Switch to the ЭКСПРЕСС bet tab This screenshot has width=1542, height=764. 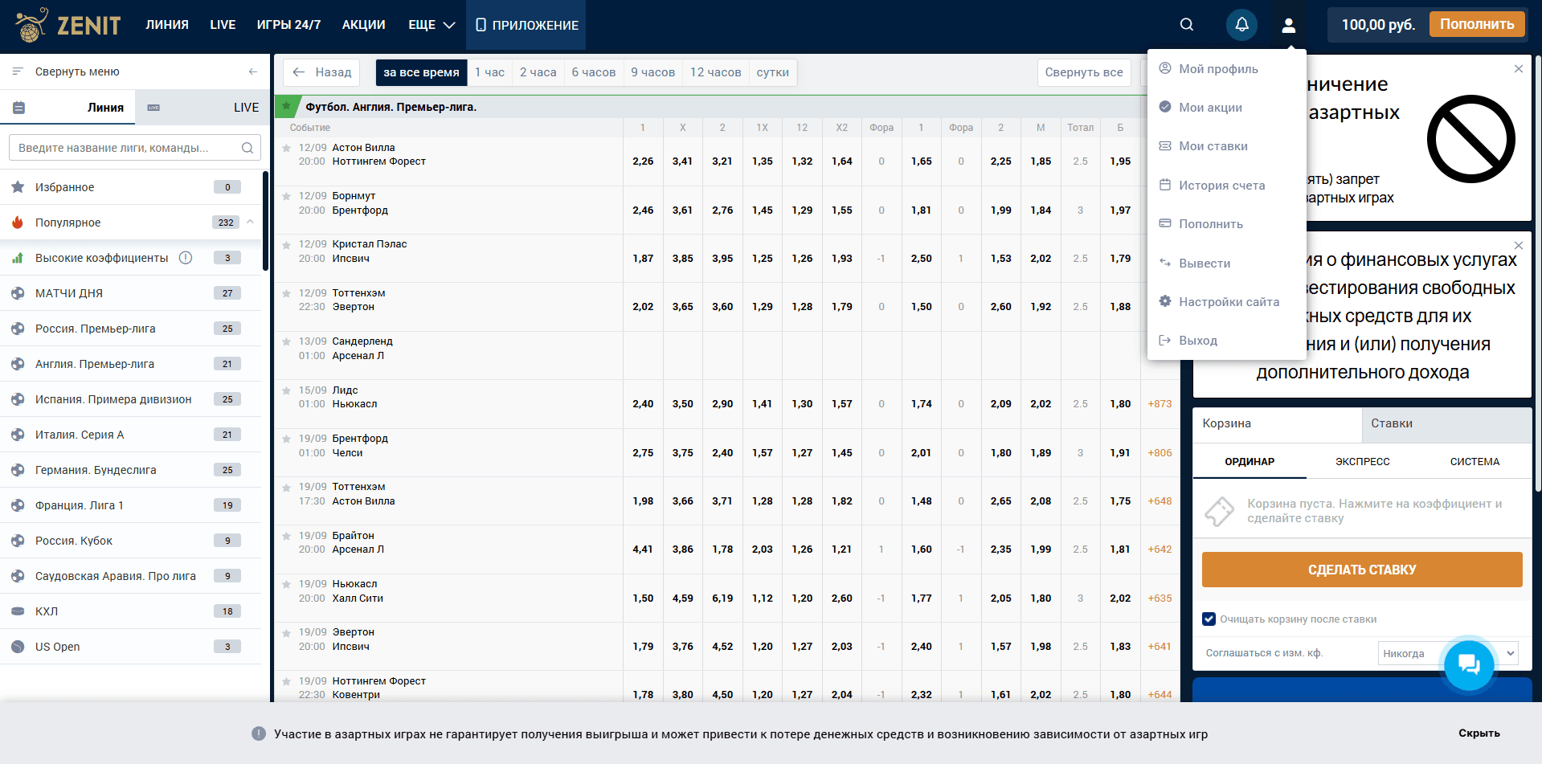click(x=1362, y=462)
